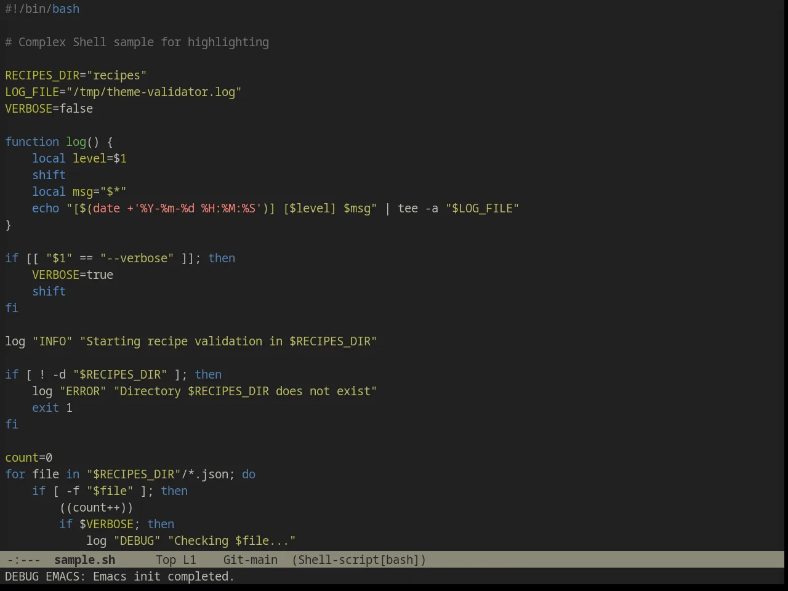The height and width of the screenshot is (591, 788).
Task: Click the VERBOSE=false line
Action: [49, 108]
